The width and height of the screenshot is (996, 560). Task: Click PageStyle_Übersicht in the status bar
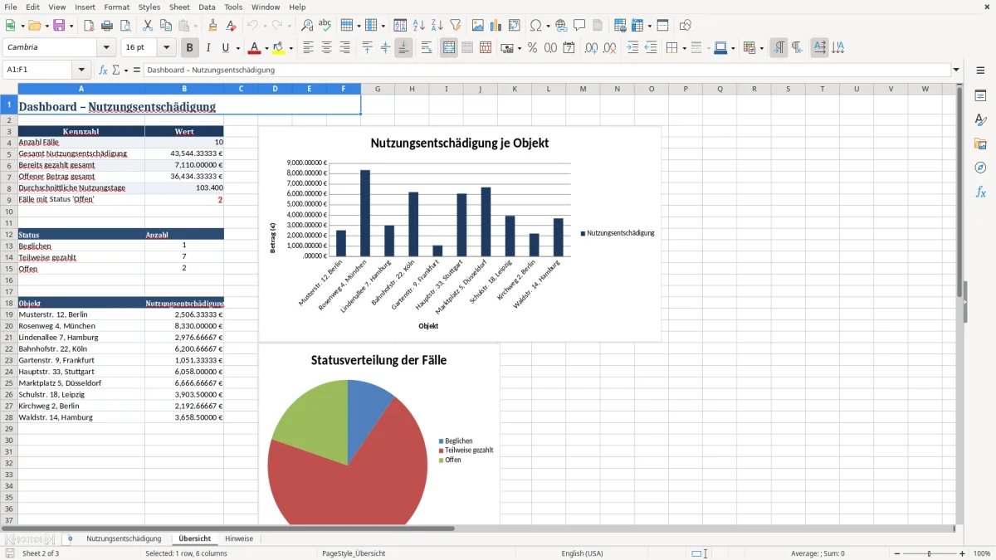(354, 553)
